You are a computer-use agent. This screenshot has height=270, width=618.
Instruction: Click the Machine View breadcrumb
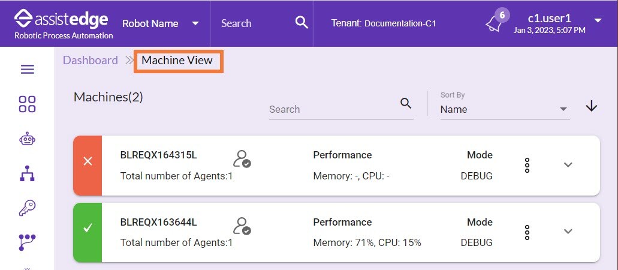tap(177, 61)
